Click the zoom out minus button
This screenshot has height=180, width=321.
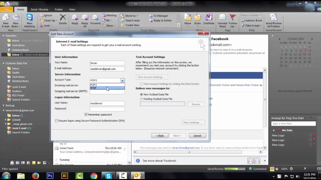291,169
